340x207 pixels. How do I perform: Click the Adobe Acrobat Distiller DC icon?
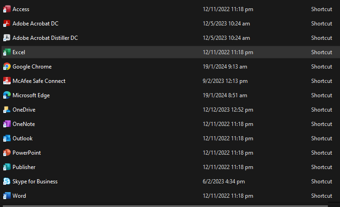tap(6, 38)
